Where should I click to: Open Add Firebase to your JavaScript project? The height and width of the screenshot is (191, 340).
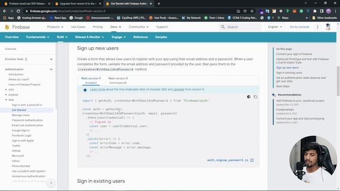coord(300,101)
